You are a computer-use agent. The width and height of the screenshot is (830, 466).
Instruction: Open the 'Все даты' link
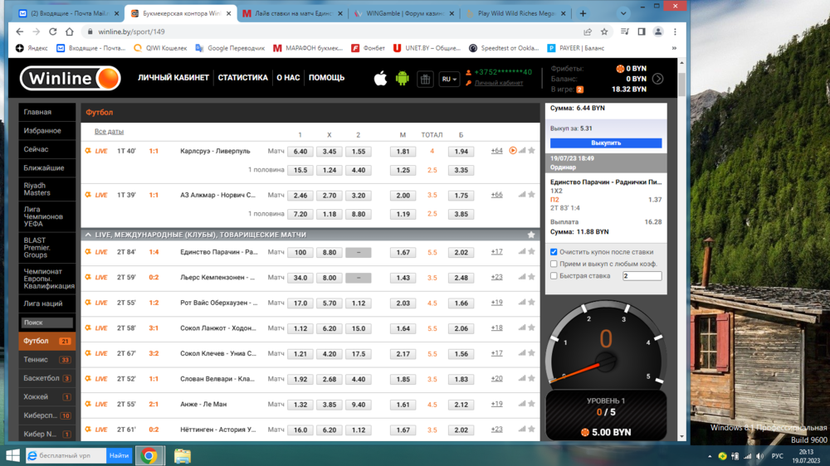coord(109,132)
